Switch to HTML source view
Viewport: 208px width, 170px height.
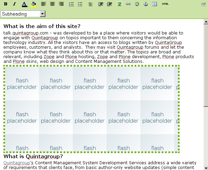click(165, 4)
